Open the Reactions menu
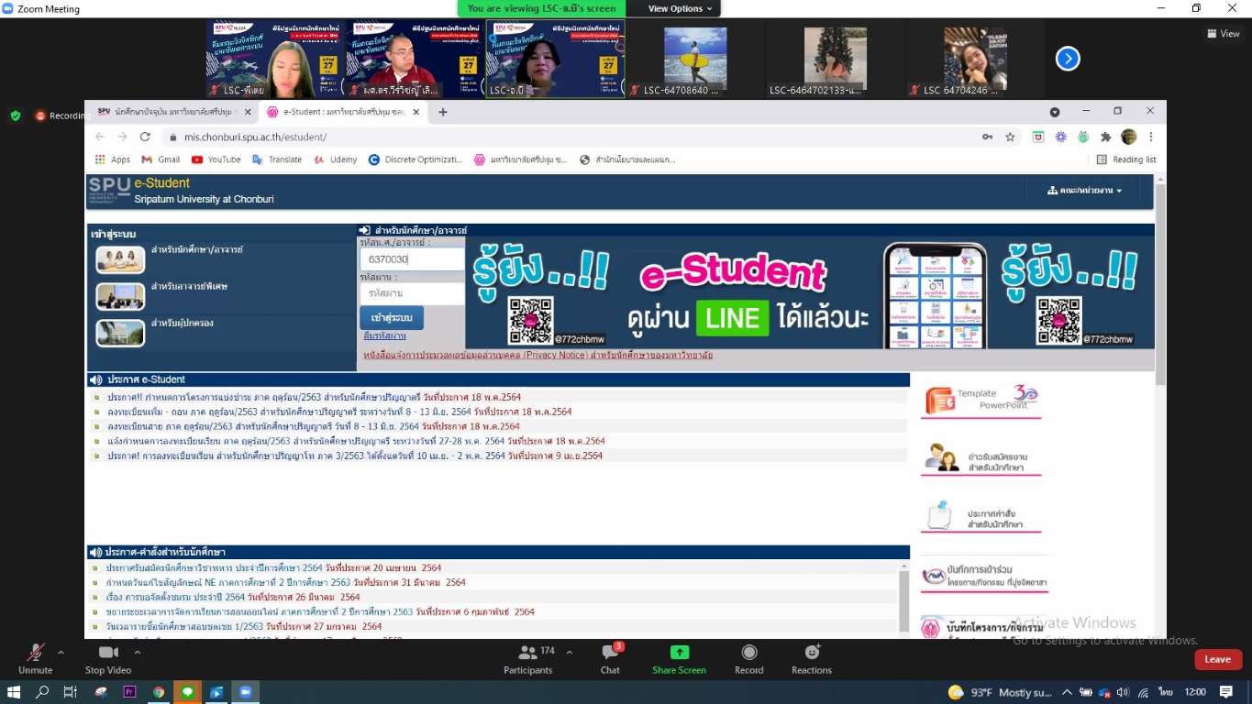This screenshot has width=1252, height=704. pos(811,653)
